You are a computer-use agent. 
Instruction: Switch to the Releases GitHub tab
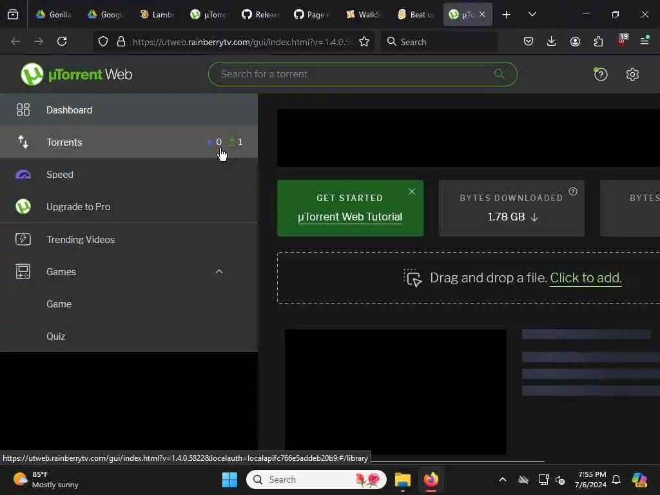pyautogui.click(x=260, y=15)
